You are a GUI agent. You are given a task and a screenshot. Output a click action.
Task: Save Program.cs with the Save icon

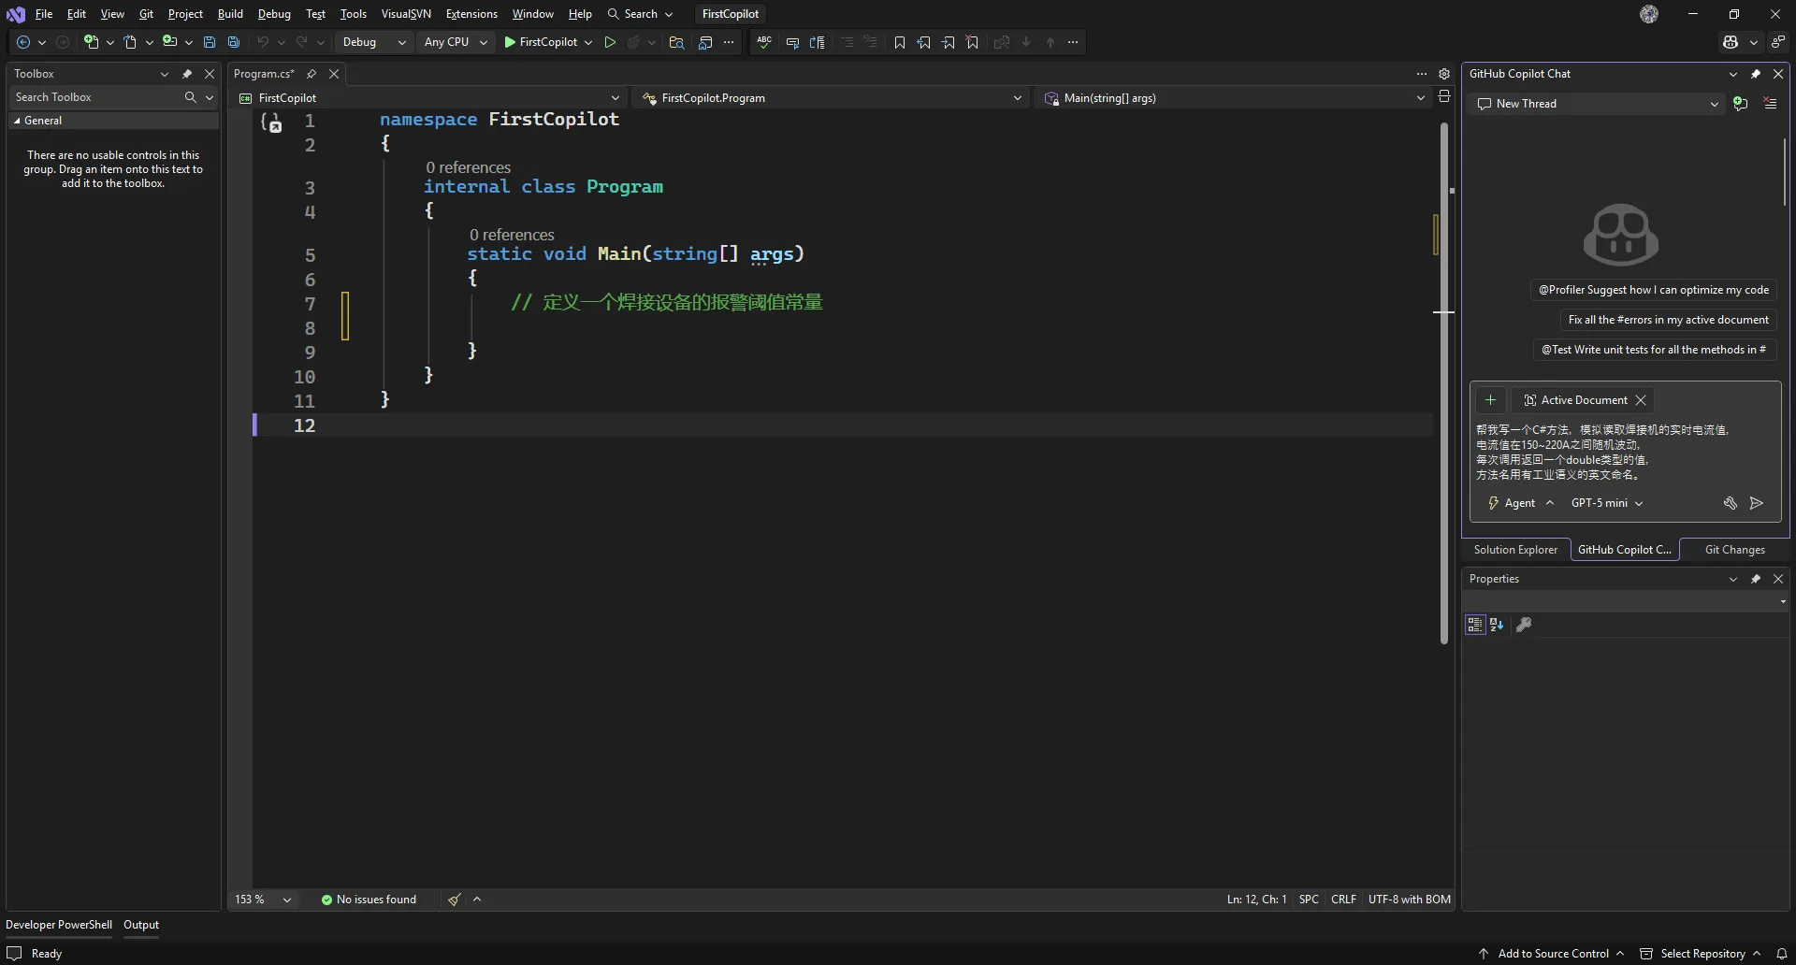(210, 42)
